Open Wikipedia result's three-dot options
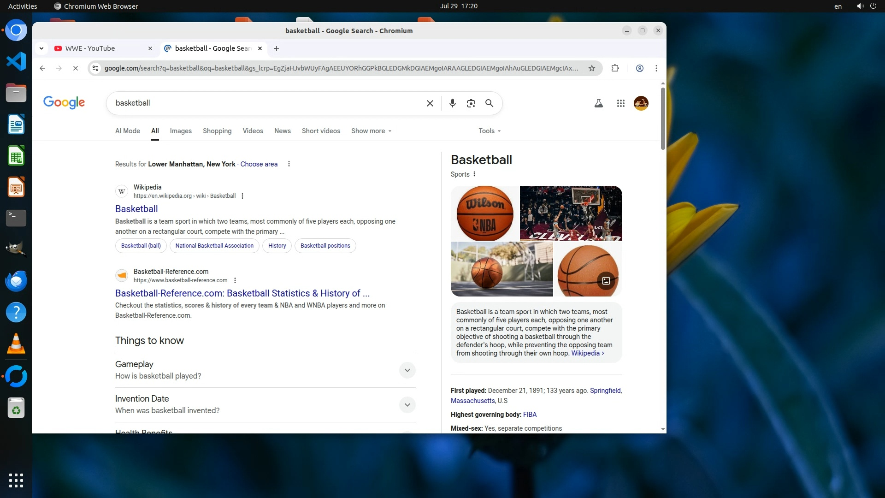 242,196
